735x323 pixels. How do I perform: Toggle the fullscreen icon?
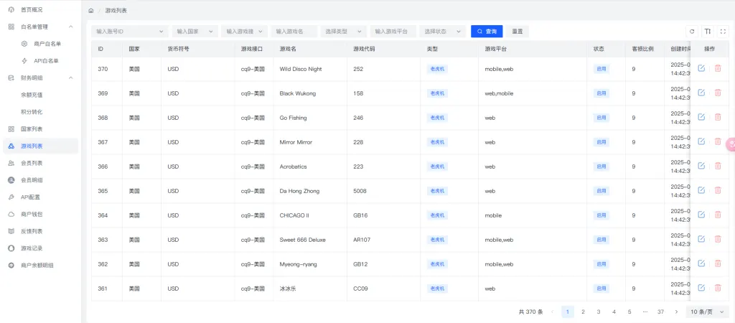pos(723,32)
